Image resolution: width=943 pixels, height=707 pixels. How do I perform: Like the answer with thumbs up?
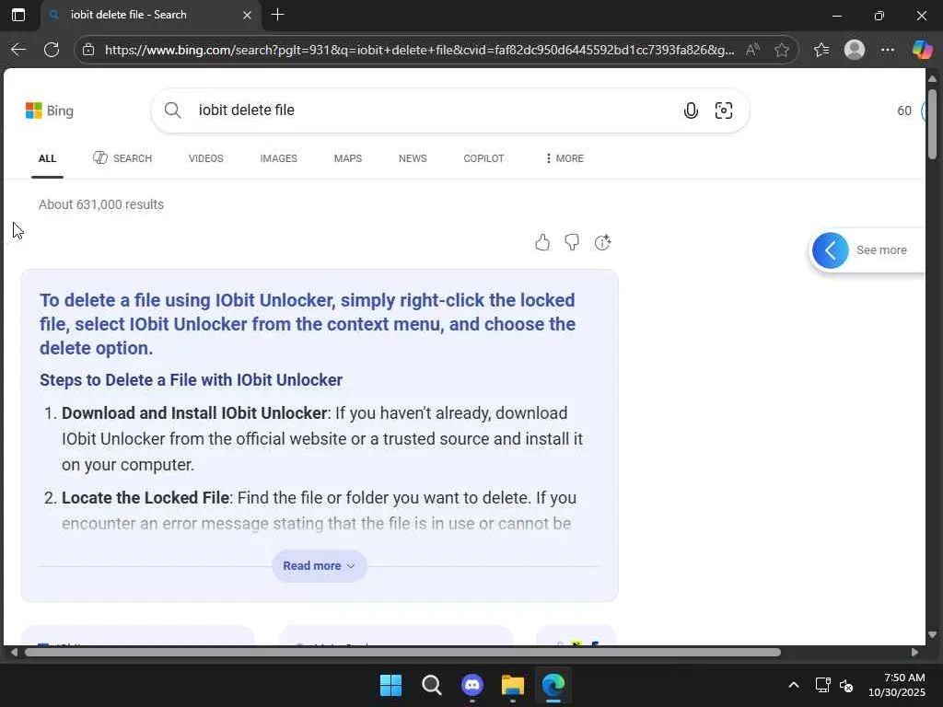pyautogui.click(x=542, y=242)
